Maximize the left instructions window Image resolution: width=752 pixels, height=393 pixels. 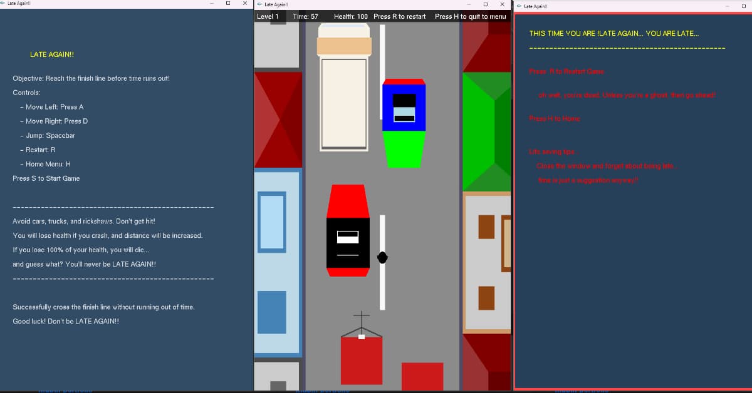click(227, 3)
